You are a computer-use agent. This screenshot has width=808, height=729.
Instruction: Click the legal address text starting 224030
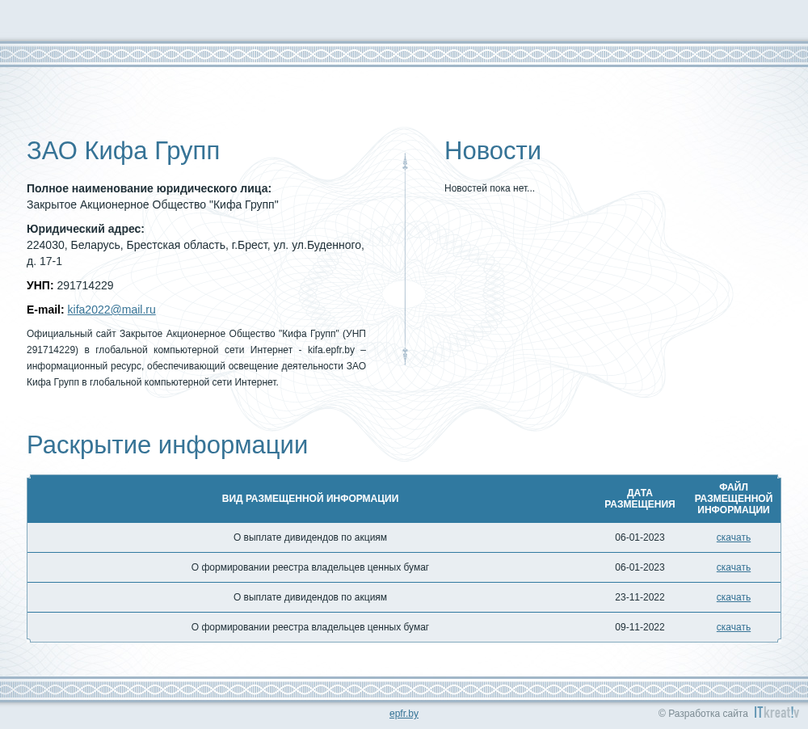(196, 253)
